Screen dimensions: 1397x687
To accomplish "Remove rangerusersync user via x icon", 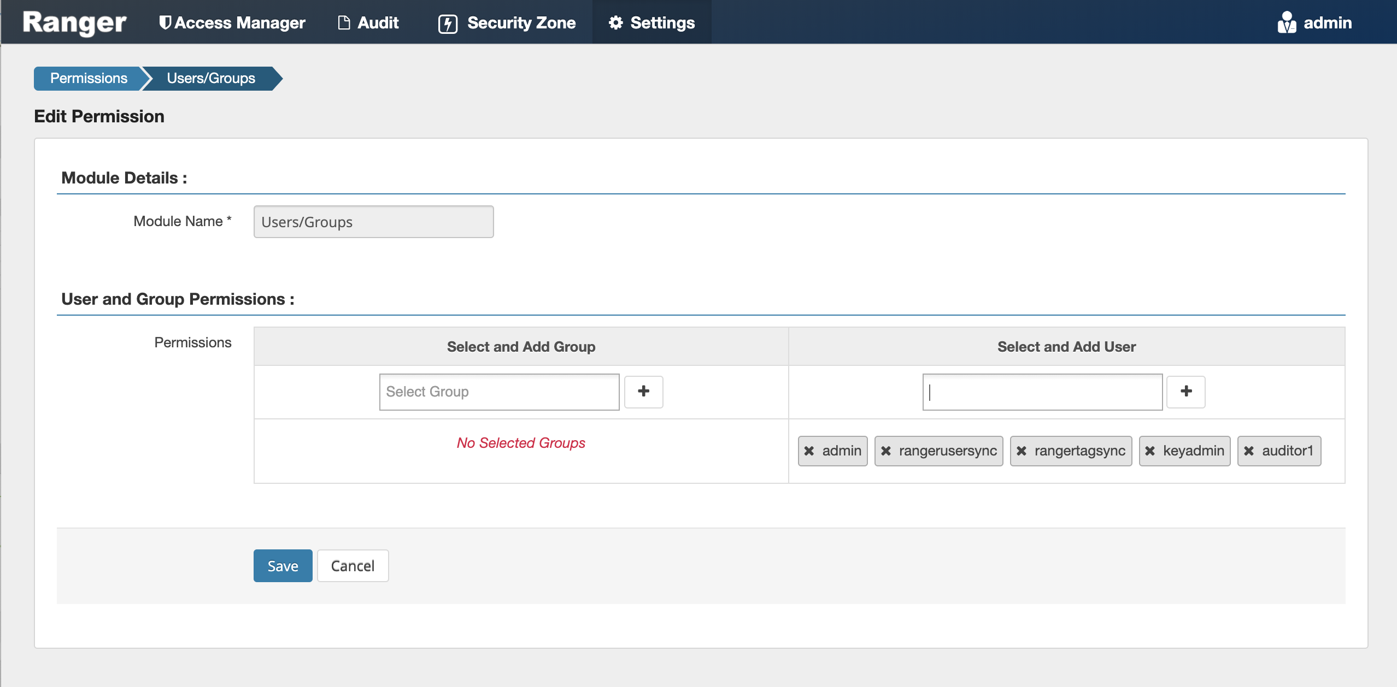I will tap(886, 451).
